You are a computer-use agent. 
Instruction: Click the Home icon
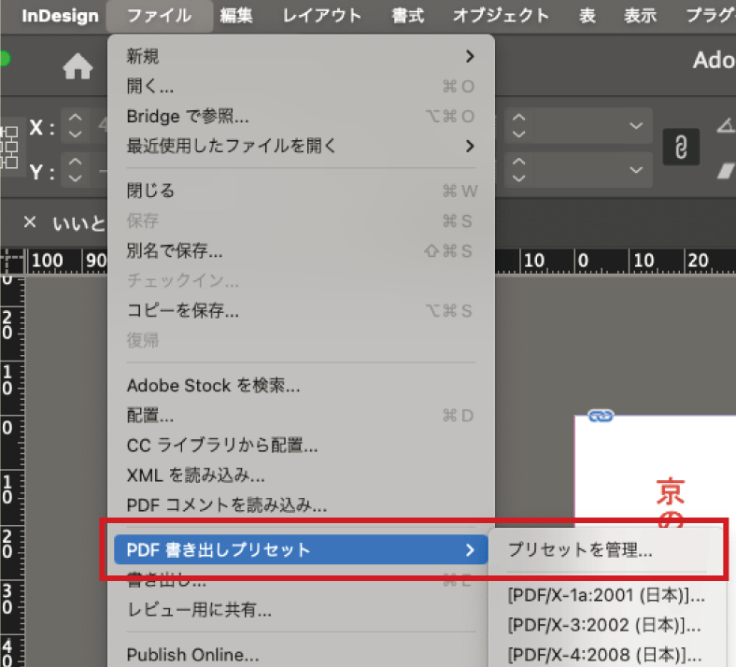click(78, 66)
